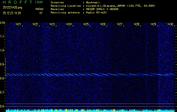Viewport: 177px width, 112px height.
Task: Click the 1.1 frequency axis label
Action: point(3,36)
